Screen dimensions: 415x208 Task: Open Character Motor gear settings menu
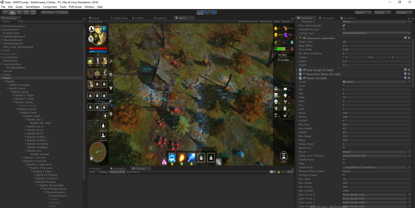click(x=409, y=74)
